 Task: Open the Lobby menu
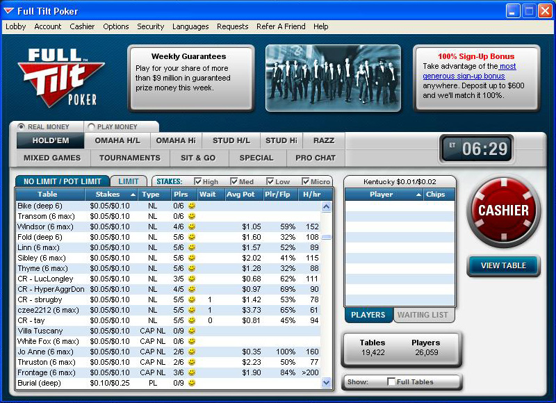click(15, 26)
